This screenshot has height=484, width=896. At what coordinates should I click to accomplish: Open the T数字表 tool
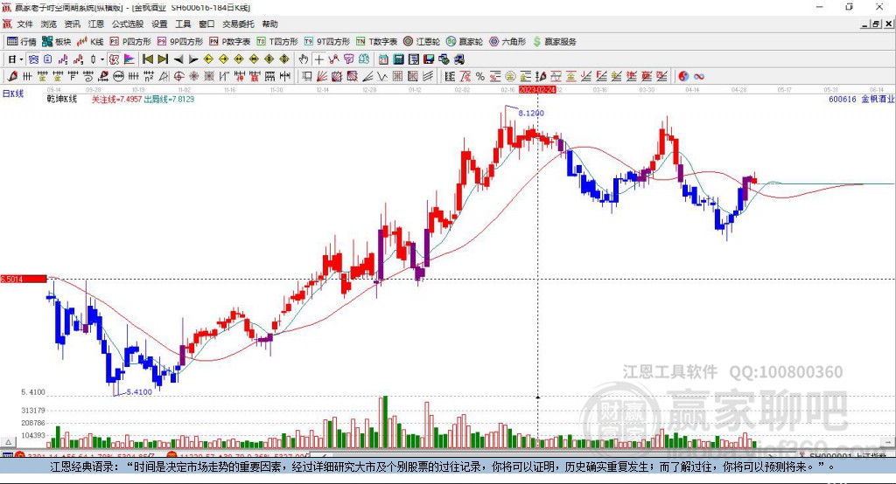click(376, 42)
